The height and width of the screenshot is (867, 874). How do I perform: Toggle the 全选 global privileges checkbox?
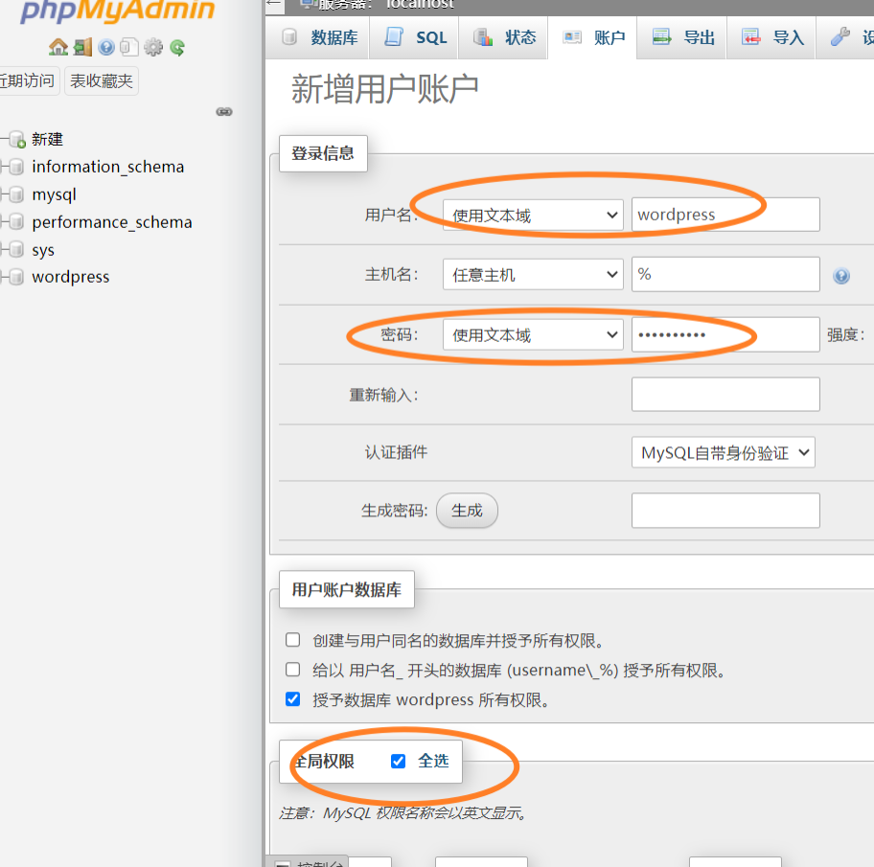coord(398,761)
